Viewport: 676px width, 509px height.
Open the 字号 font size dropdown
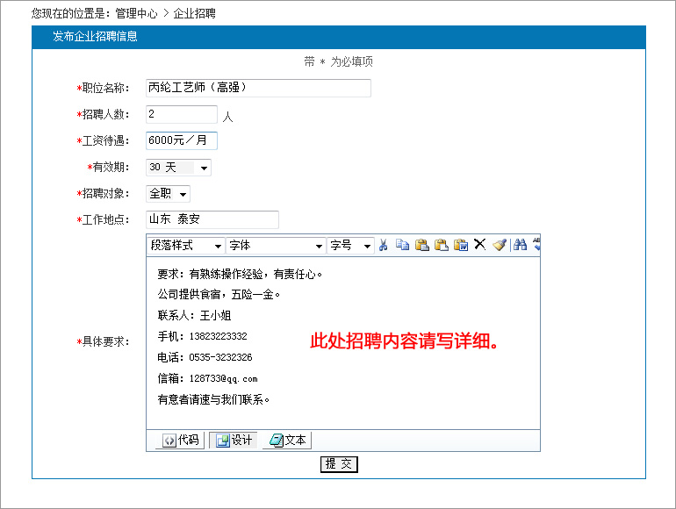click(350, 246)
